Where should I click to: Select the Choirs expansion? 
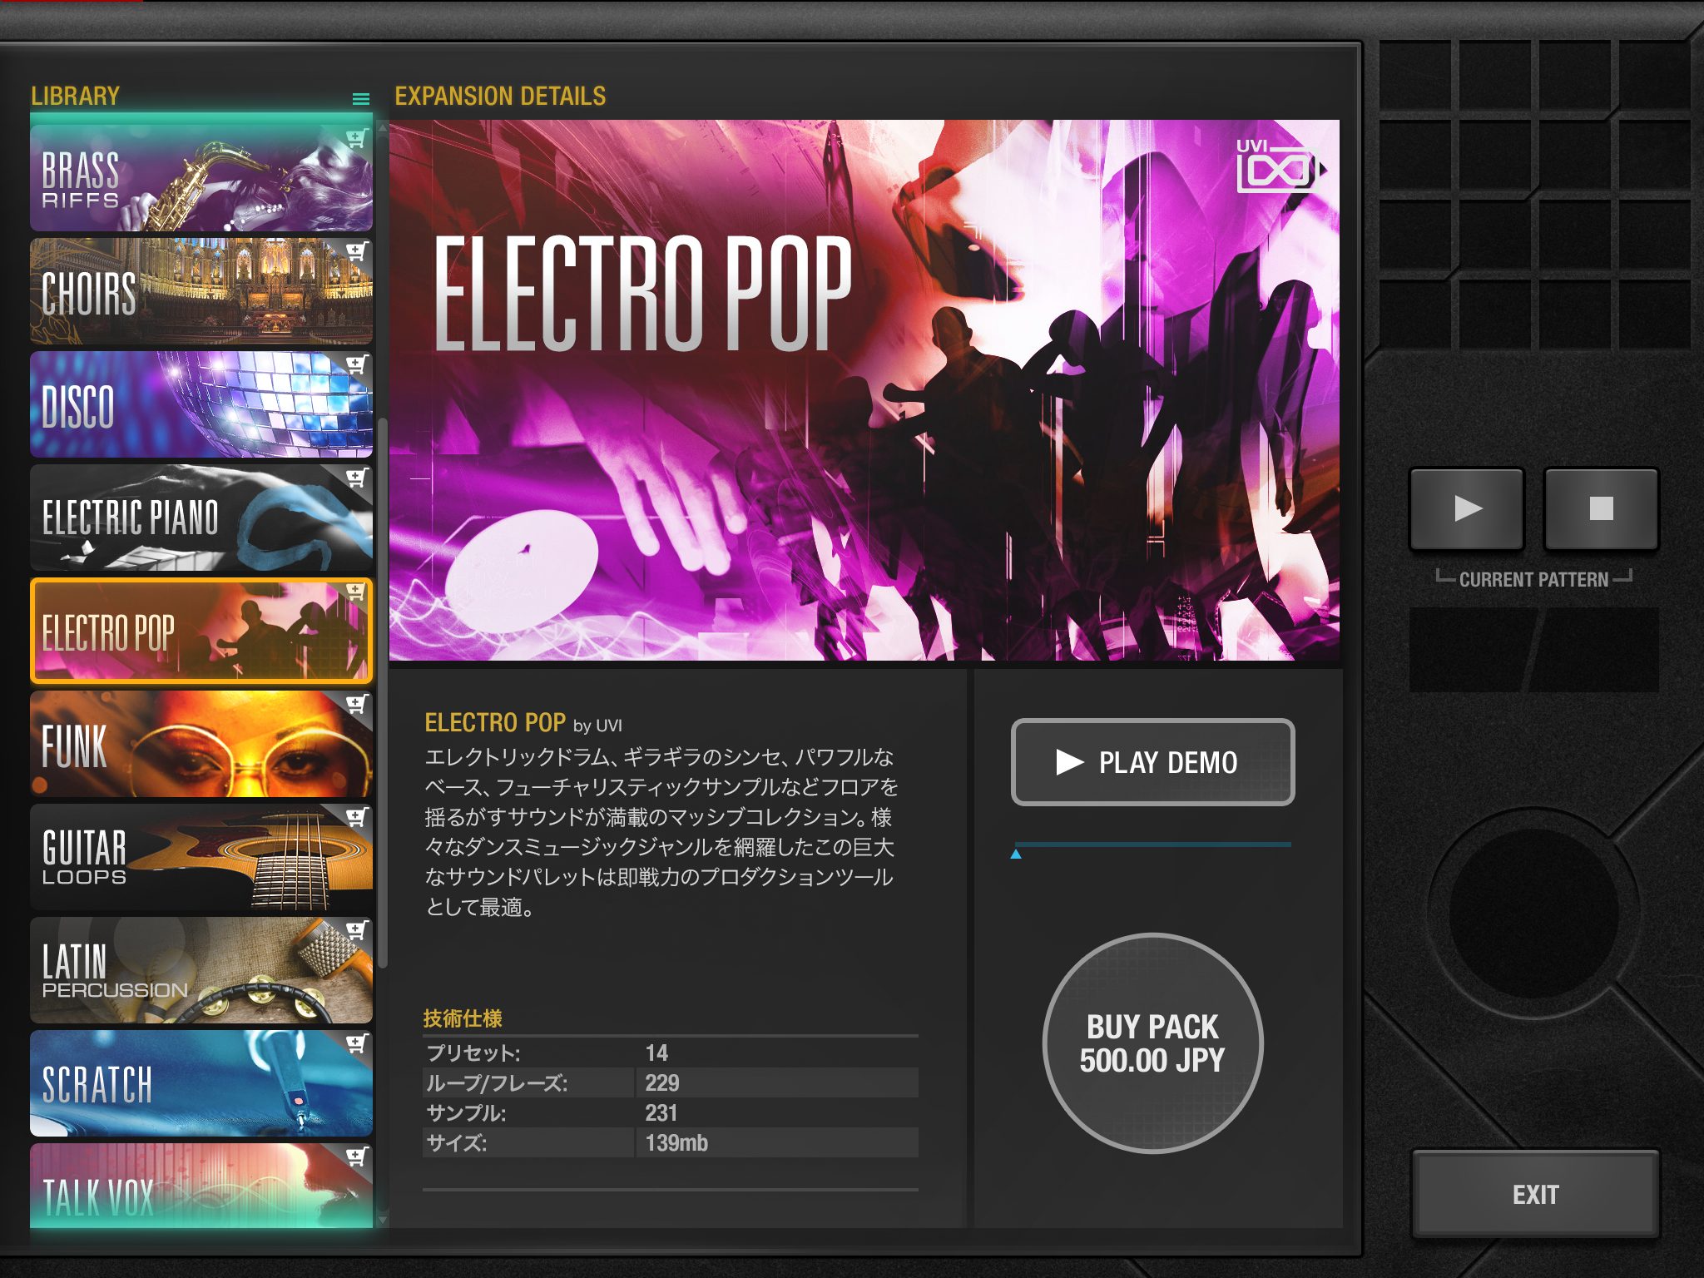pyautogui.click(x=201, y=291)
